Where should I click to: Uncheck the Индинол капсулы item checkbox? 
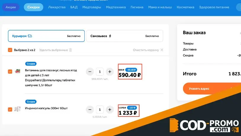10,109
